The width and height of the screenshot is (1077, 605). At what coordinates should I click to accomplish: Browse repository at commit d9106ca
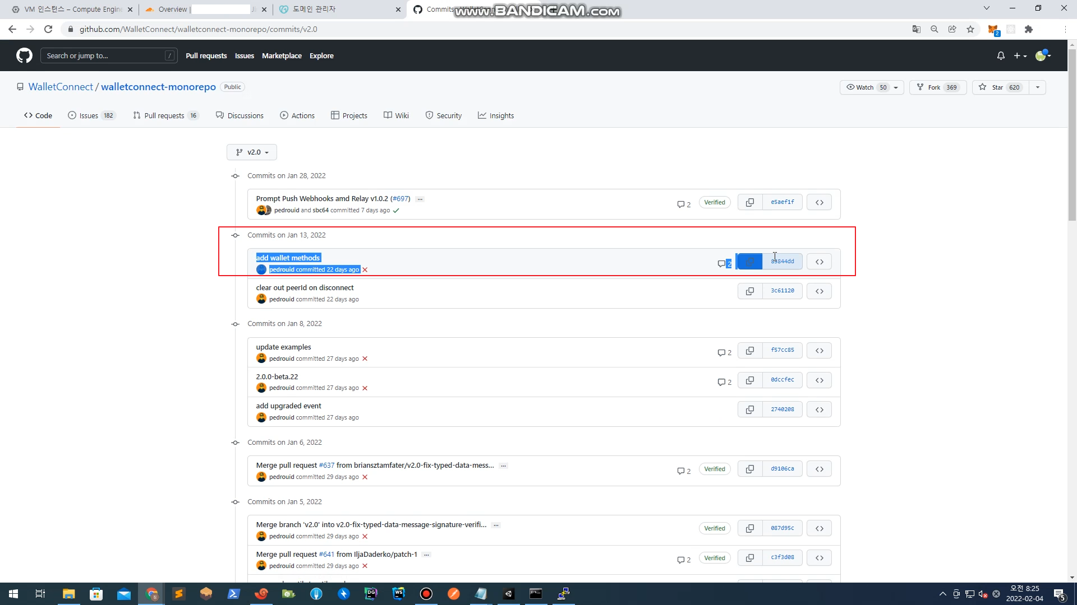819,469
